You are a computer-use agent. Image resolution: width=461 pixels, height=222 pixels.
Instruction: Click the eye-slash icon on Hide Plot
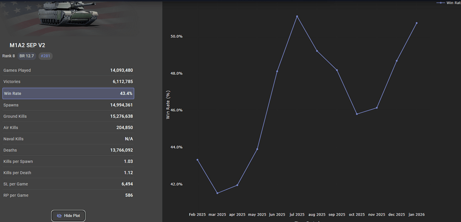[59, 216]
